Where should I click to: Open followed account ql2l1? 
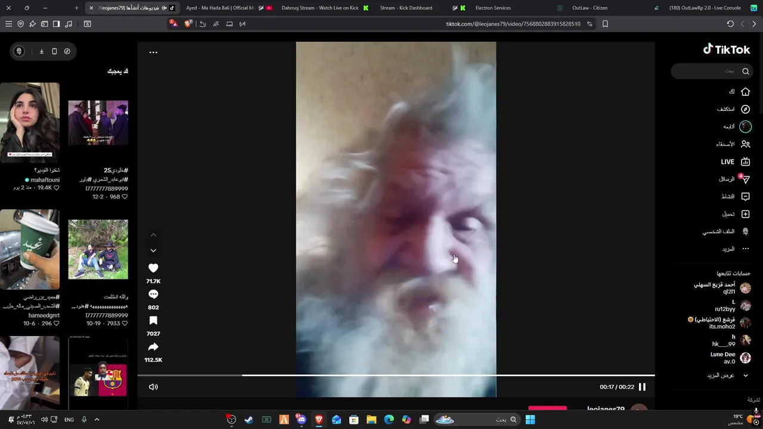click(x=722, y=288)
